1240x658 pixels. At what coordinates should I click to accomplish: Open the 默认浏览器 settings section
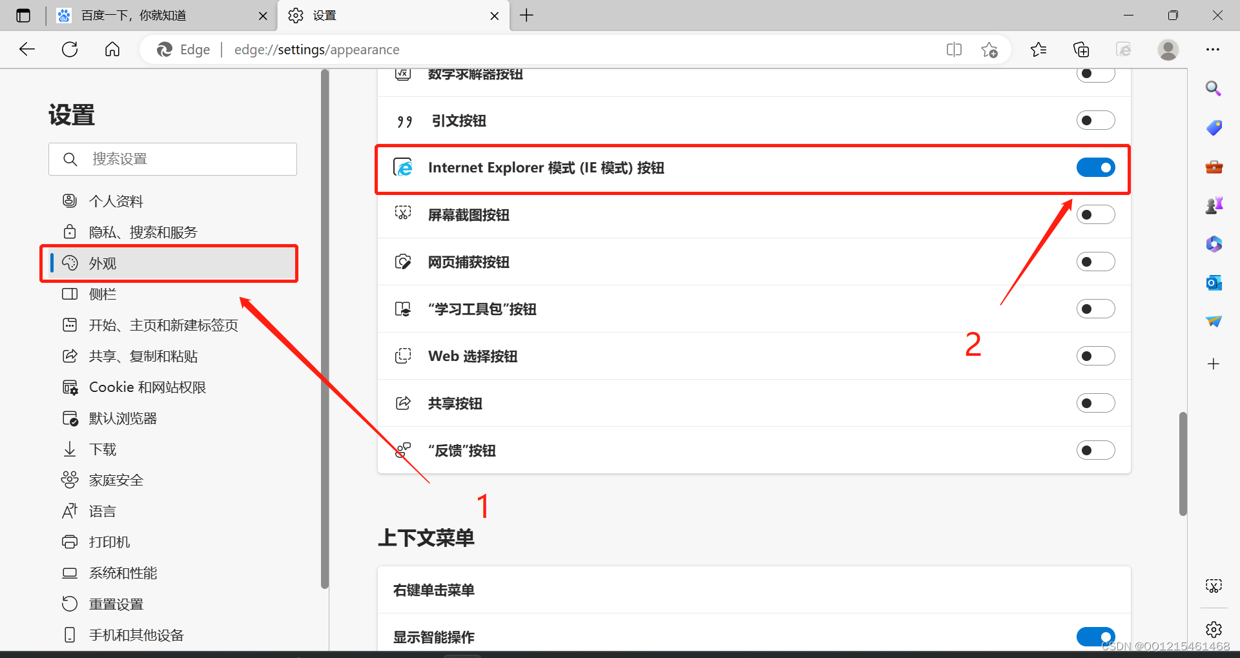click(124, 418)
